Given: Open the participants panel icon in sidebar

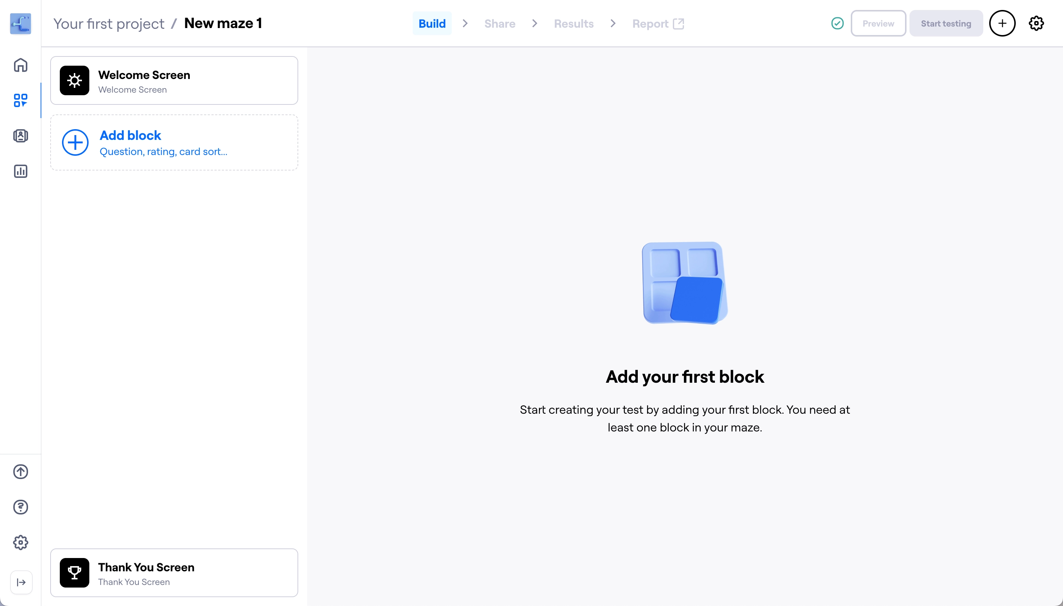Looking at the screenshot, I should click(x=20, y=136).
